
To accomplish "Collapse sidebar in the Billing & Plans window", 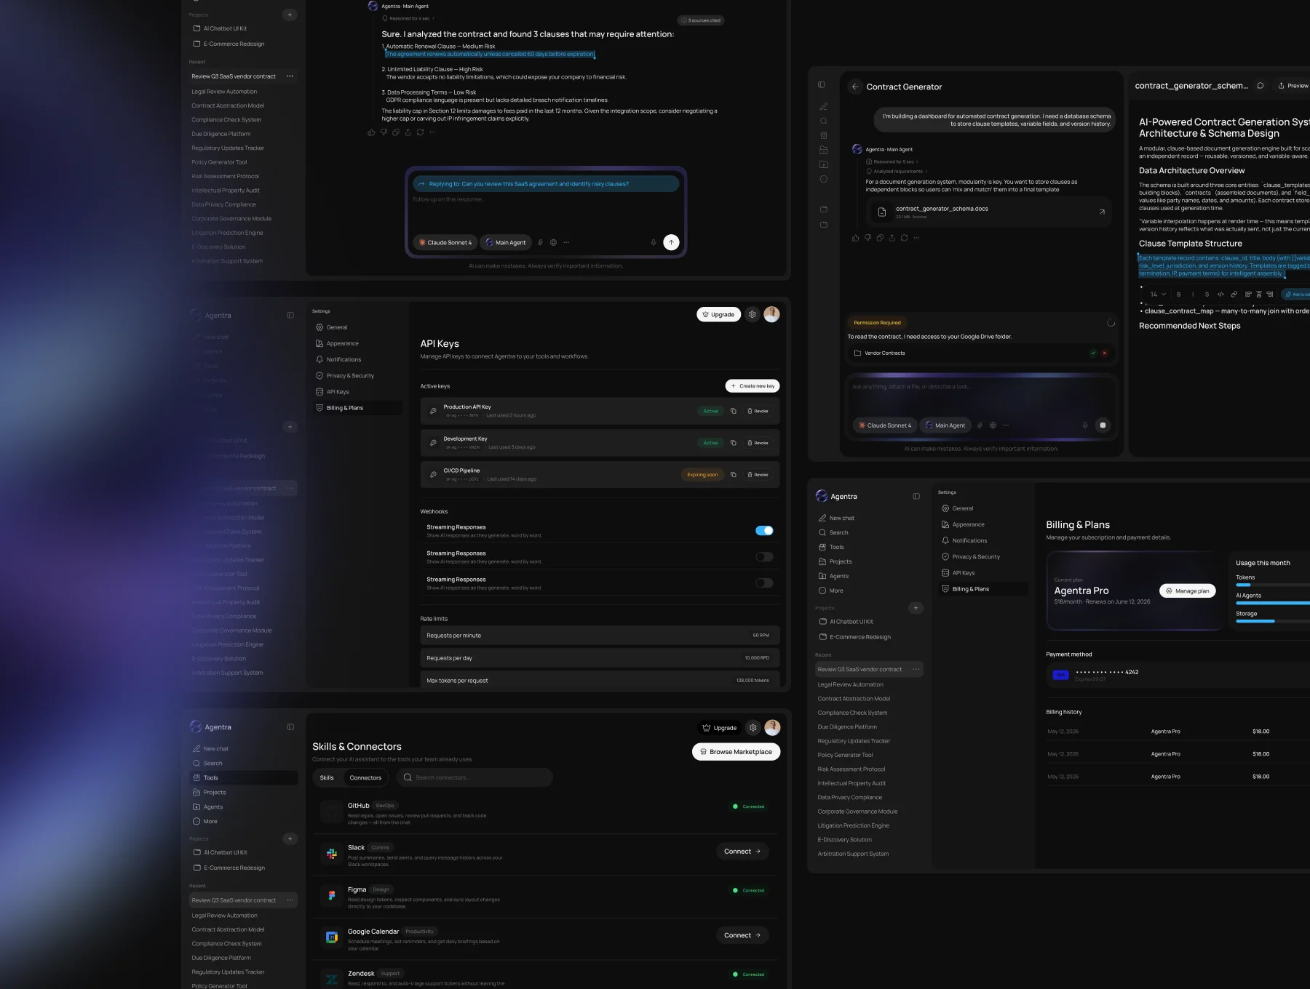I will [x=916, y=496].
